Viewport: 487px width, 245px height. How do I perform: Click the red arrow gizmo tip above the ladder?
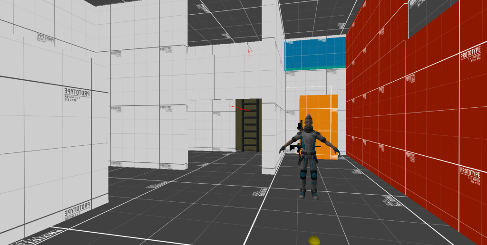click(248, 49)
